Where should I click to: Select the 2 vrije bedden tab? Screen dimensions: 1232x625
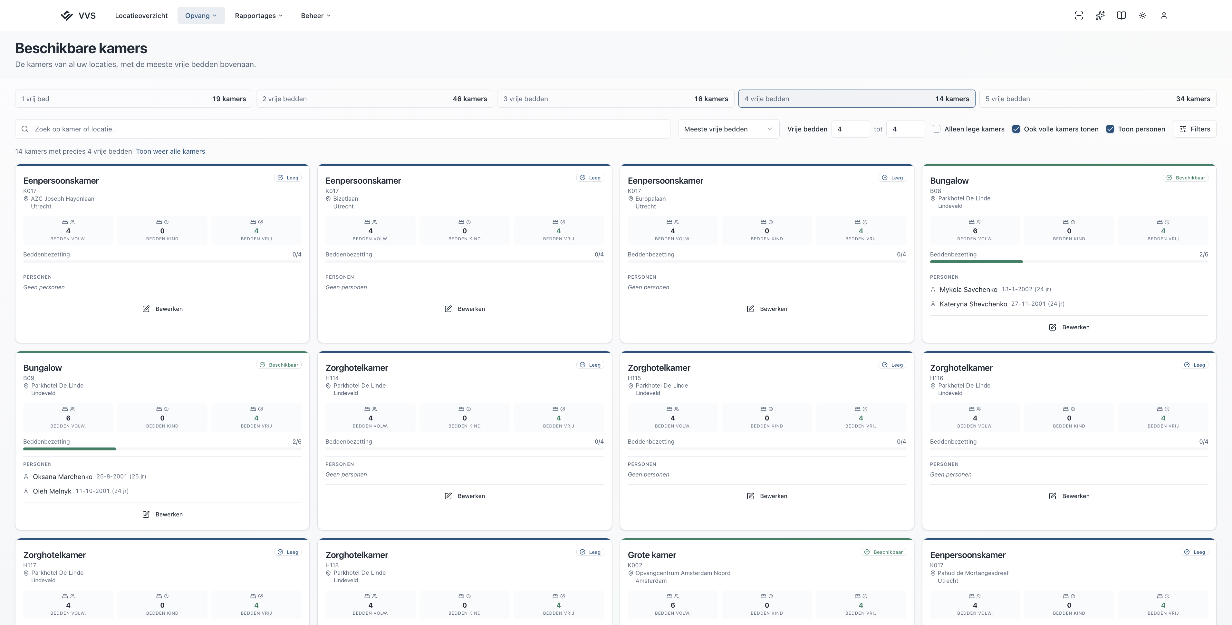374,99
